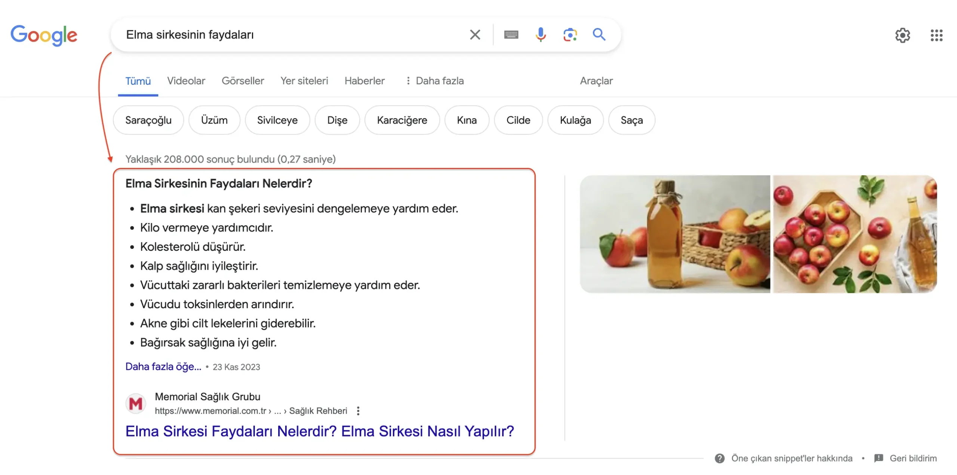
Task: Click the question mark about snippets icon
Action: click(720, 458)
